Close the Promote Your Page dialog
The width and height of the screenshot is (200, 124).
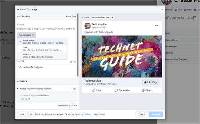pyautogui.click(x=162, y=9)
